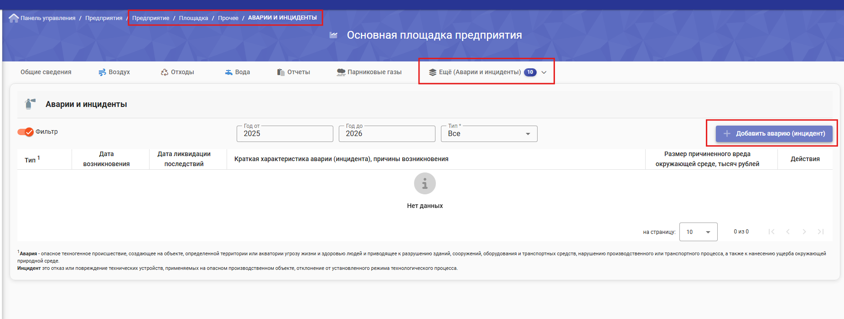Click fire extinguisher icon by Аварии heading
The image size is (844, 319).
[x=30, y=104]
